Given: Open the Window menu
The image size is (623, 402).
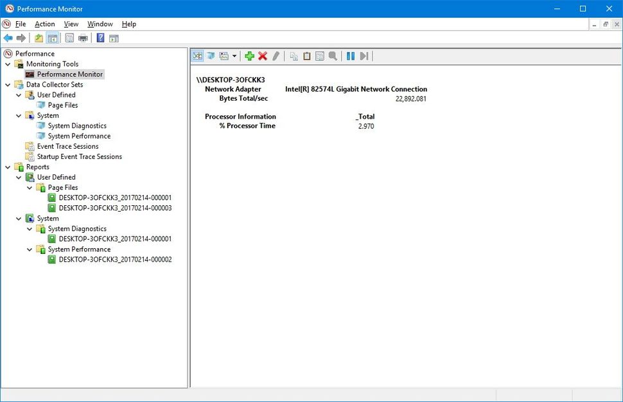Looking at the screenshot, I should coord(100,24).
